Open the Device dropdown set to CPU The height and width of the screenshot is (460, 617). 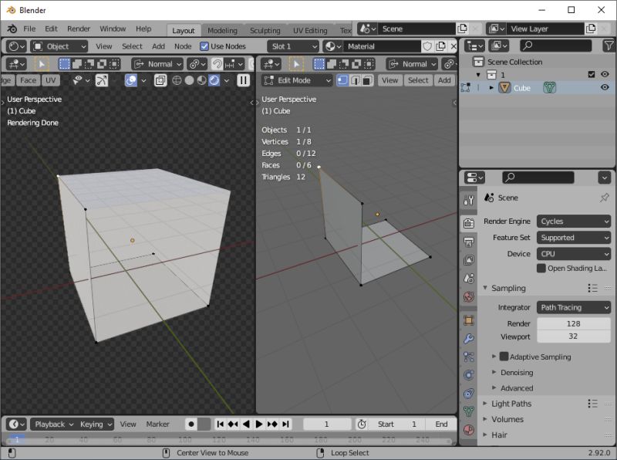(x=574, y=253)
